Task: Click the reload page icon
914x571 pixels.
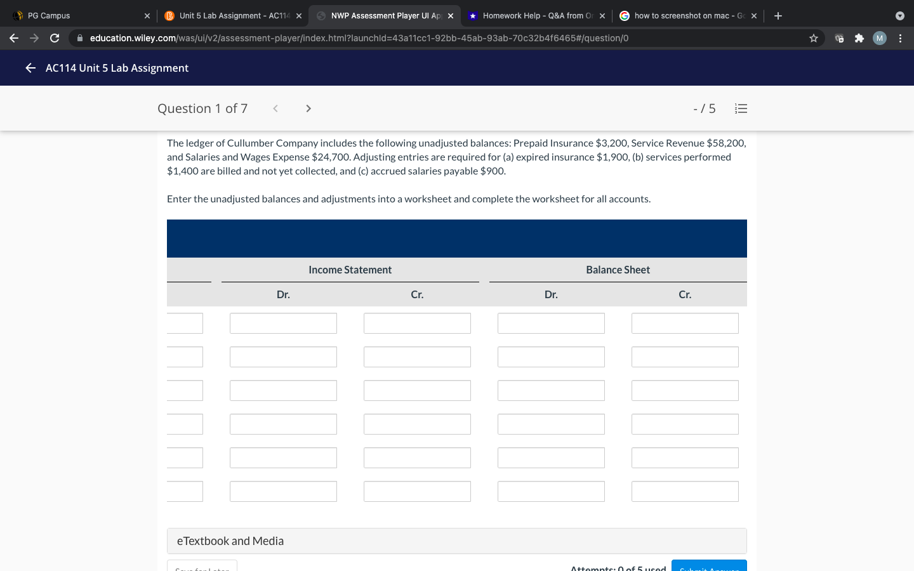Action: (x=55, y=38)
